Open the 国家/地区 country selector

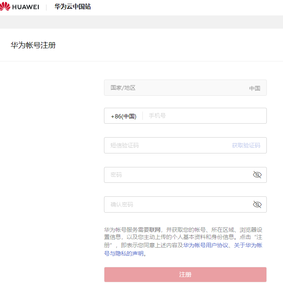click(185, 87)
